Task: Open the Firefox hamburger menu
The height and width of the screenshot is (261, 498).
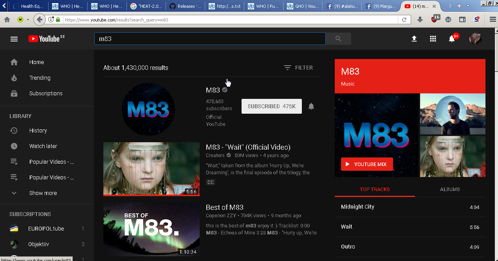Action: [493, 20]
